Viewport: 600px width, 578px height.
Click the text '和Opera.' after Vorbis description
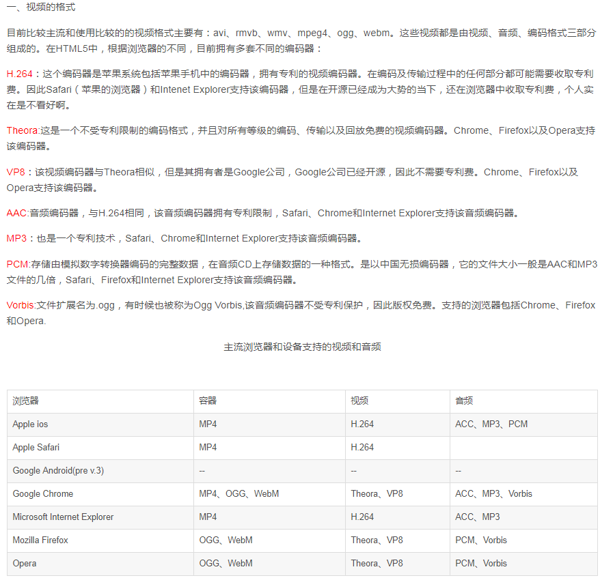26,321
